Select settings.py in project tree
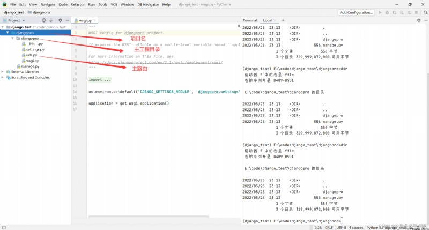Screen dimensions: 429x230 (33, 49)
